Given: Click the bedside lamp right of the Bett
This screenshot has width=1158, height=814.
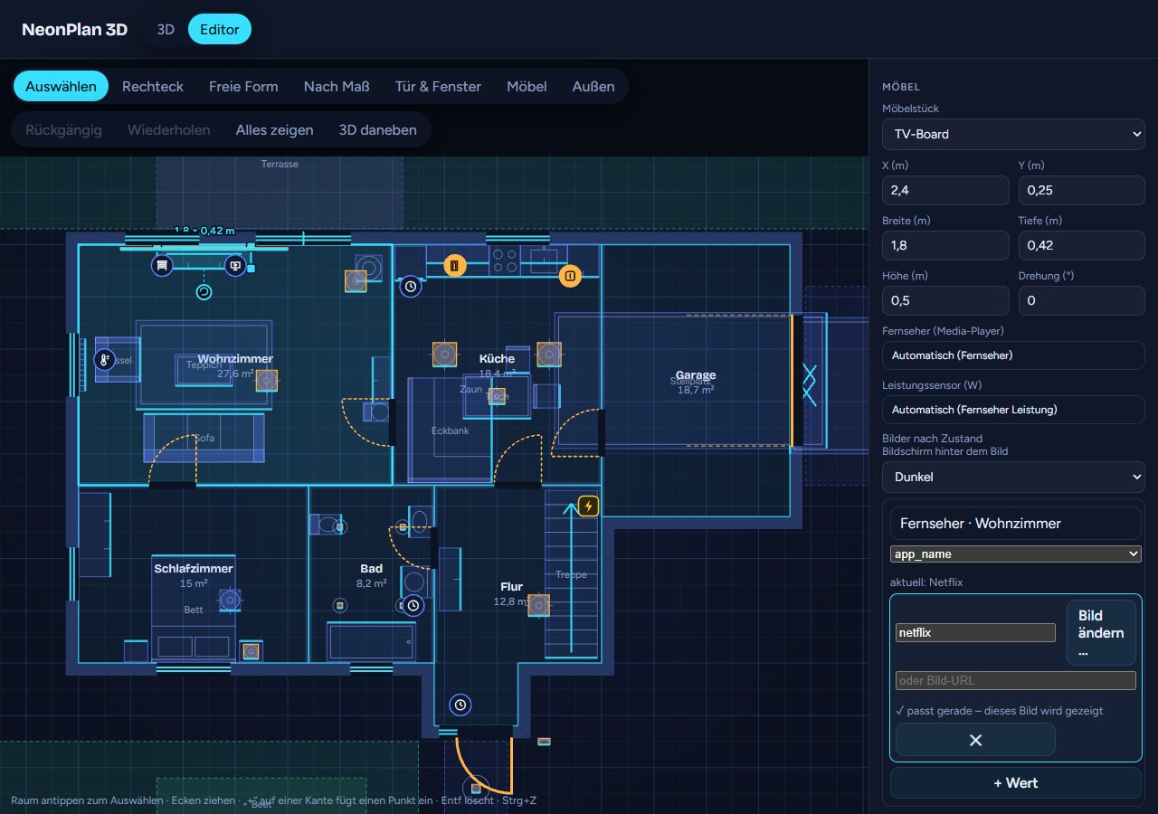Looking at the screenshot, I should [251, 650].
